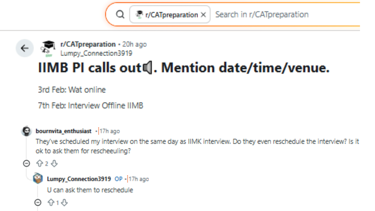Open bournvita_enthusiast's profile avatar
Viewport: 375px width, 211px height.
(26, 131)
